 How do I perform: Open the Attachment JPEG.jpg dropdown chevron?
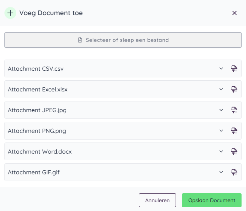[221, 110]
